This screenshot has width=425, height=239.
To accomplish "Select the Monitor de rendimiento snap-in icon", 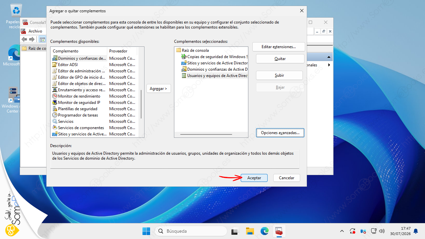I will point(55,96).
